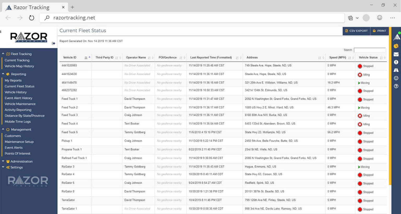Click the binoculars icon in right sidebar

point(396,70)
